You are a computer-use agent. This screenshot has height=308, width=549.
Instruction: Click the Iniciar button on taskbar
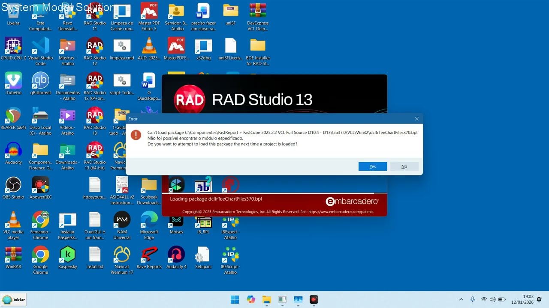tap(13, 299)
